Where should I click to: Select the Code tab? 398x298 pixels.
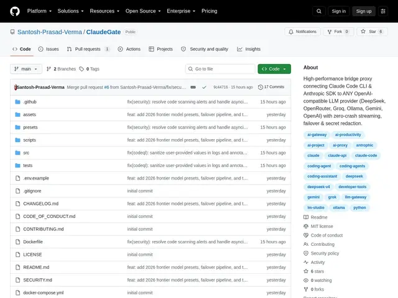[22, 49]
